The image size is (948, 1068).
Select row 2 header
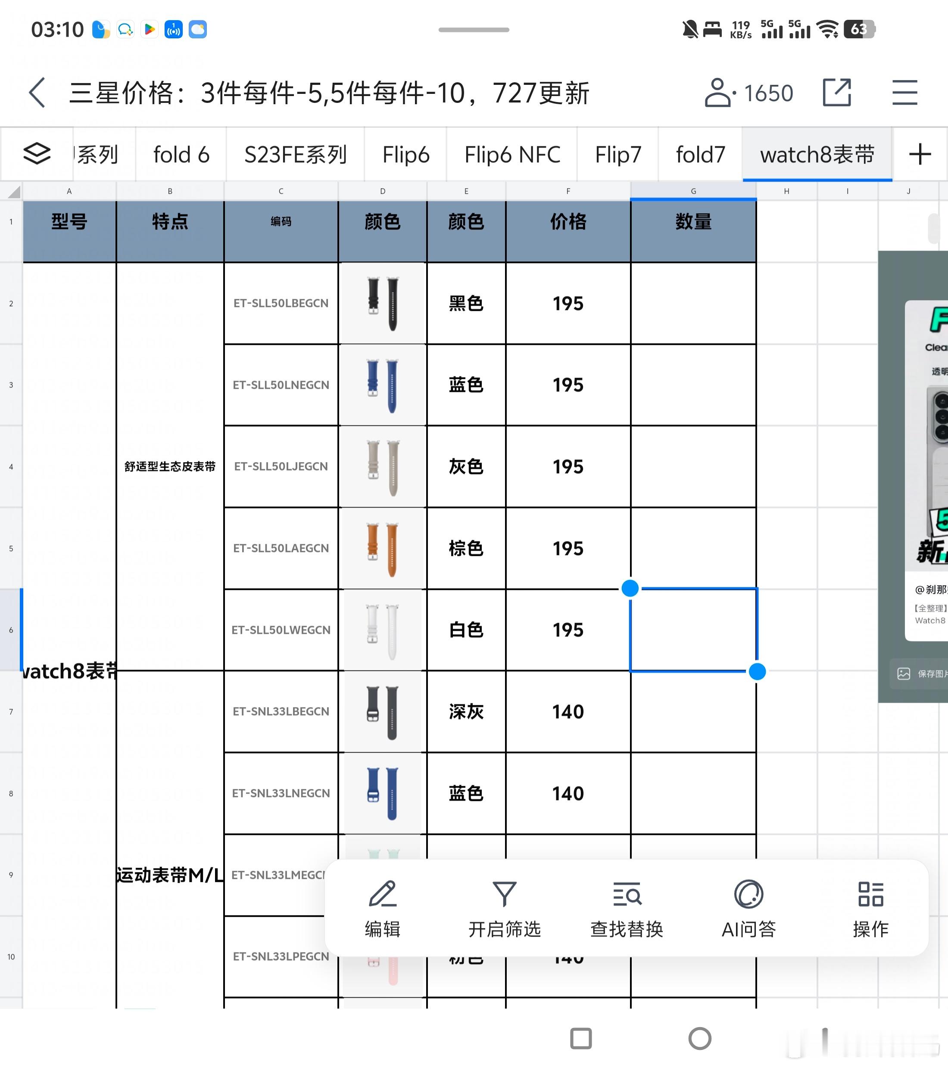coord(11,303)
